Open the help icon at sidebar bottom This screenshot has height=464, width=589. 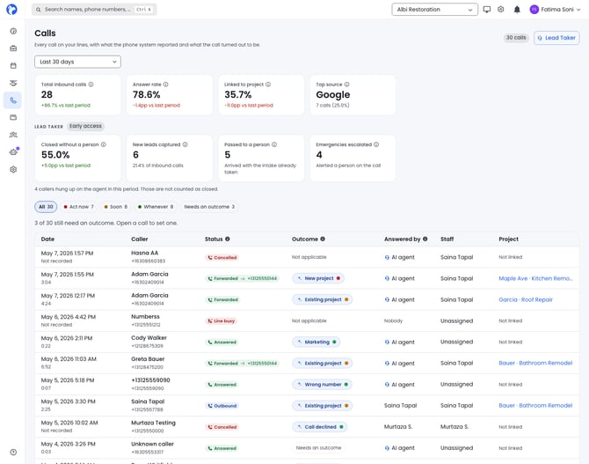pyautogui.click(x=13, y=453)
